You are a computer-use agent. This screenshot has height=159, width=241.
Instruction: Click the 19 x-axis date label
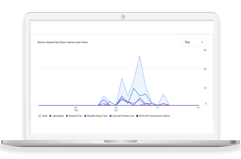198,108
